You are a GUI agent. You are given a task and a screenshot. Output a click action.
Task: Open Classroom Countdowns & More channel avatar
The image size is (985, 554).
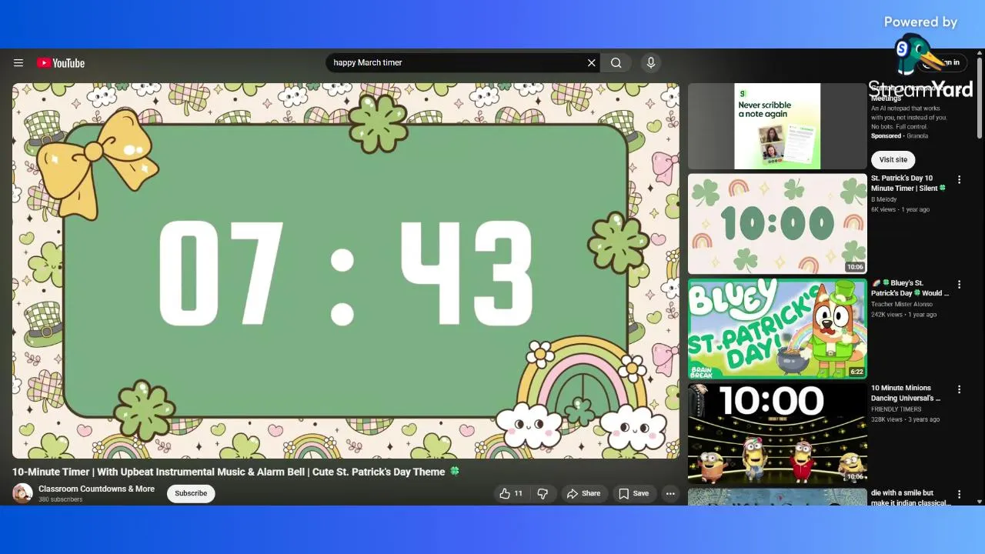[22, 493]
